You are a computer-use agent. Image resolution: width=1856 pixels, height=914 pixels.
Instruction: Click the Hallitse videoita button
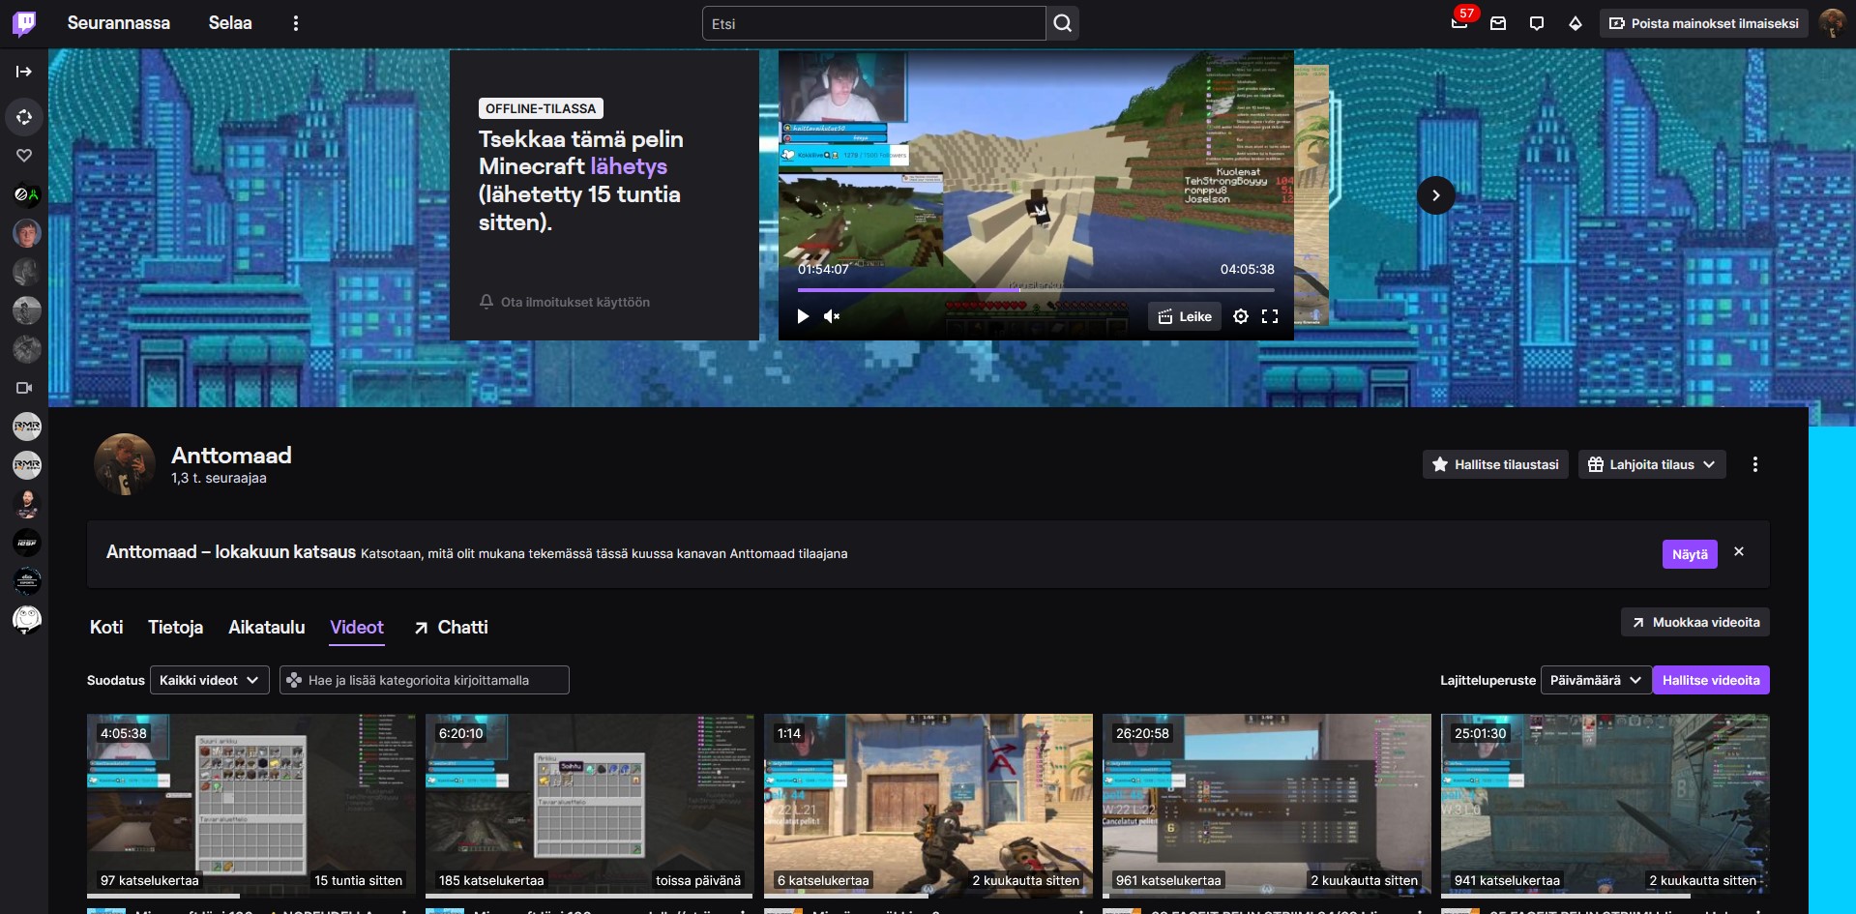click(1710, 680)
